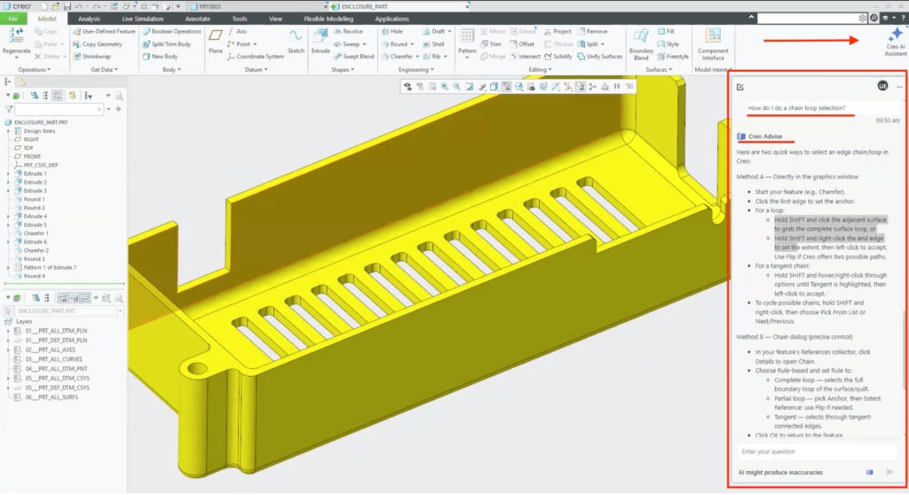The image size is (909, 495).
Task: Expand the Editing group menu
Action: (x=540, y=69)
